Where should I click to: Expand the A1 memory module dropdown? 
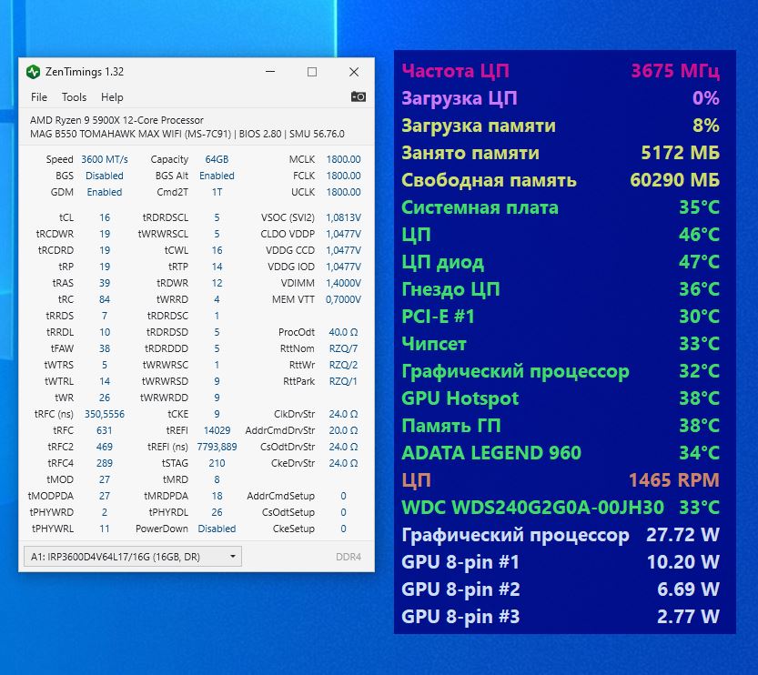pyautogui.click(x=133, y=557)
